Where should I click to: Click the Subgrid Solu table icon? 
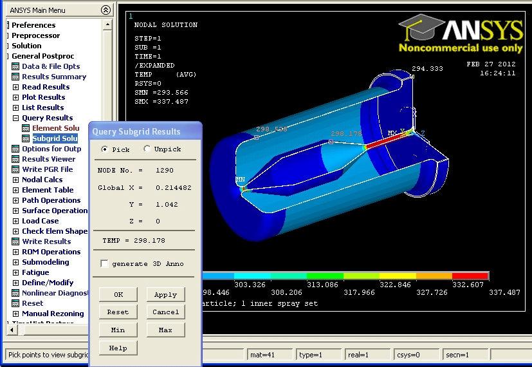coord(26,138)
